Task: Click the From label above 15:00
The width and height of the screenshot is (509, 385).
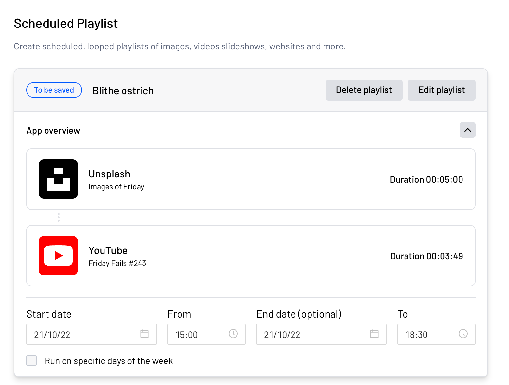Action: pos(179,314)
